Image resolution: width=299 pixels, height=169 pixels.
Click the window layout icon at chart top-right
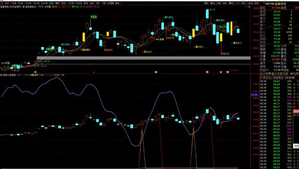(x=249, y=7)
